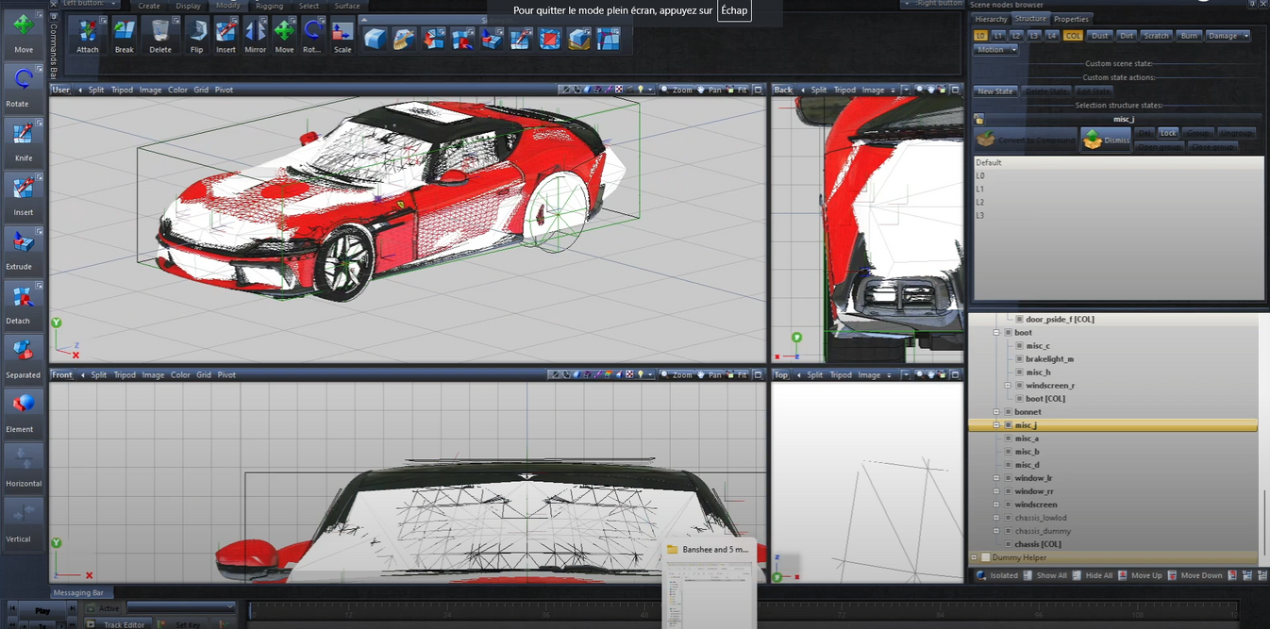
Task: Click the Hide All button below the scene tree
Action: pyautogui.click(x=1096, y=574)
